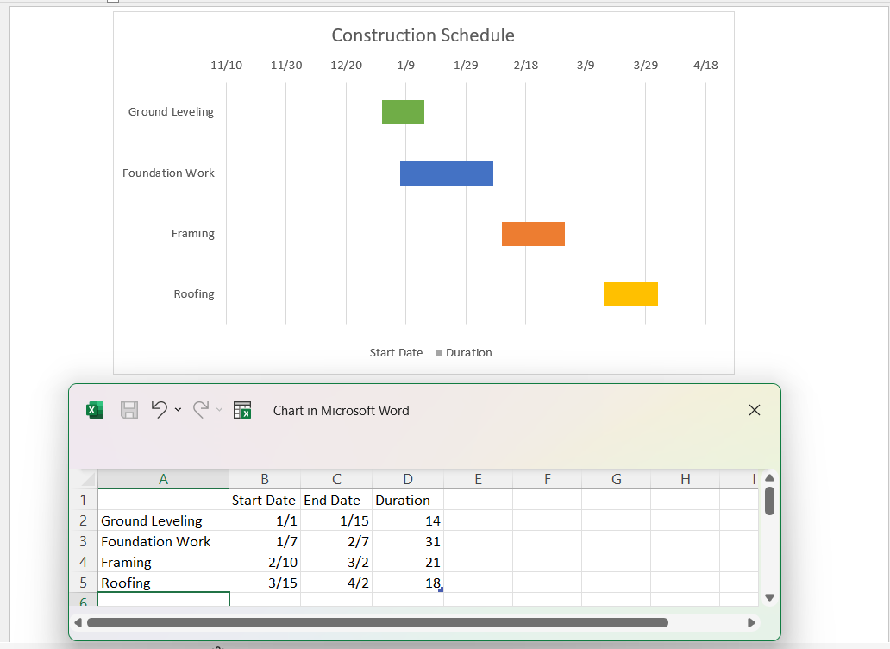The image size is (890, 649).
Task: Select row 3 header
Action: [x=84, y=541]
